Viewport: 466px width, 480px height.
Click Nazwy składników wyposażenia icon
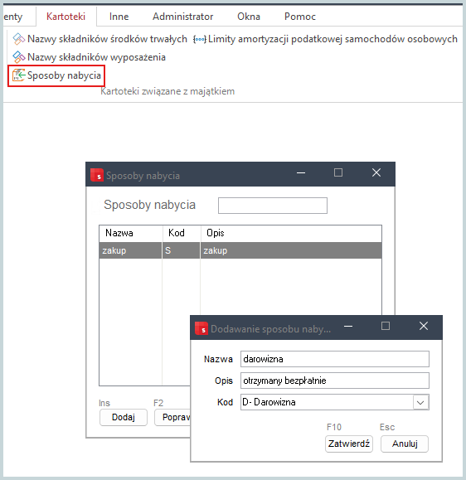coord(18,57)
